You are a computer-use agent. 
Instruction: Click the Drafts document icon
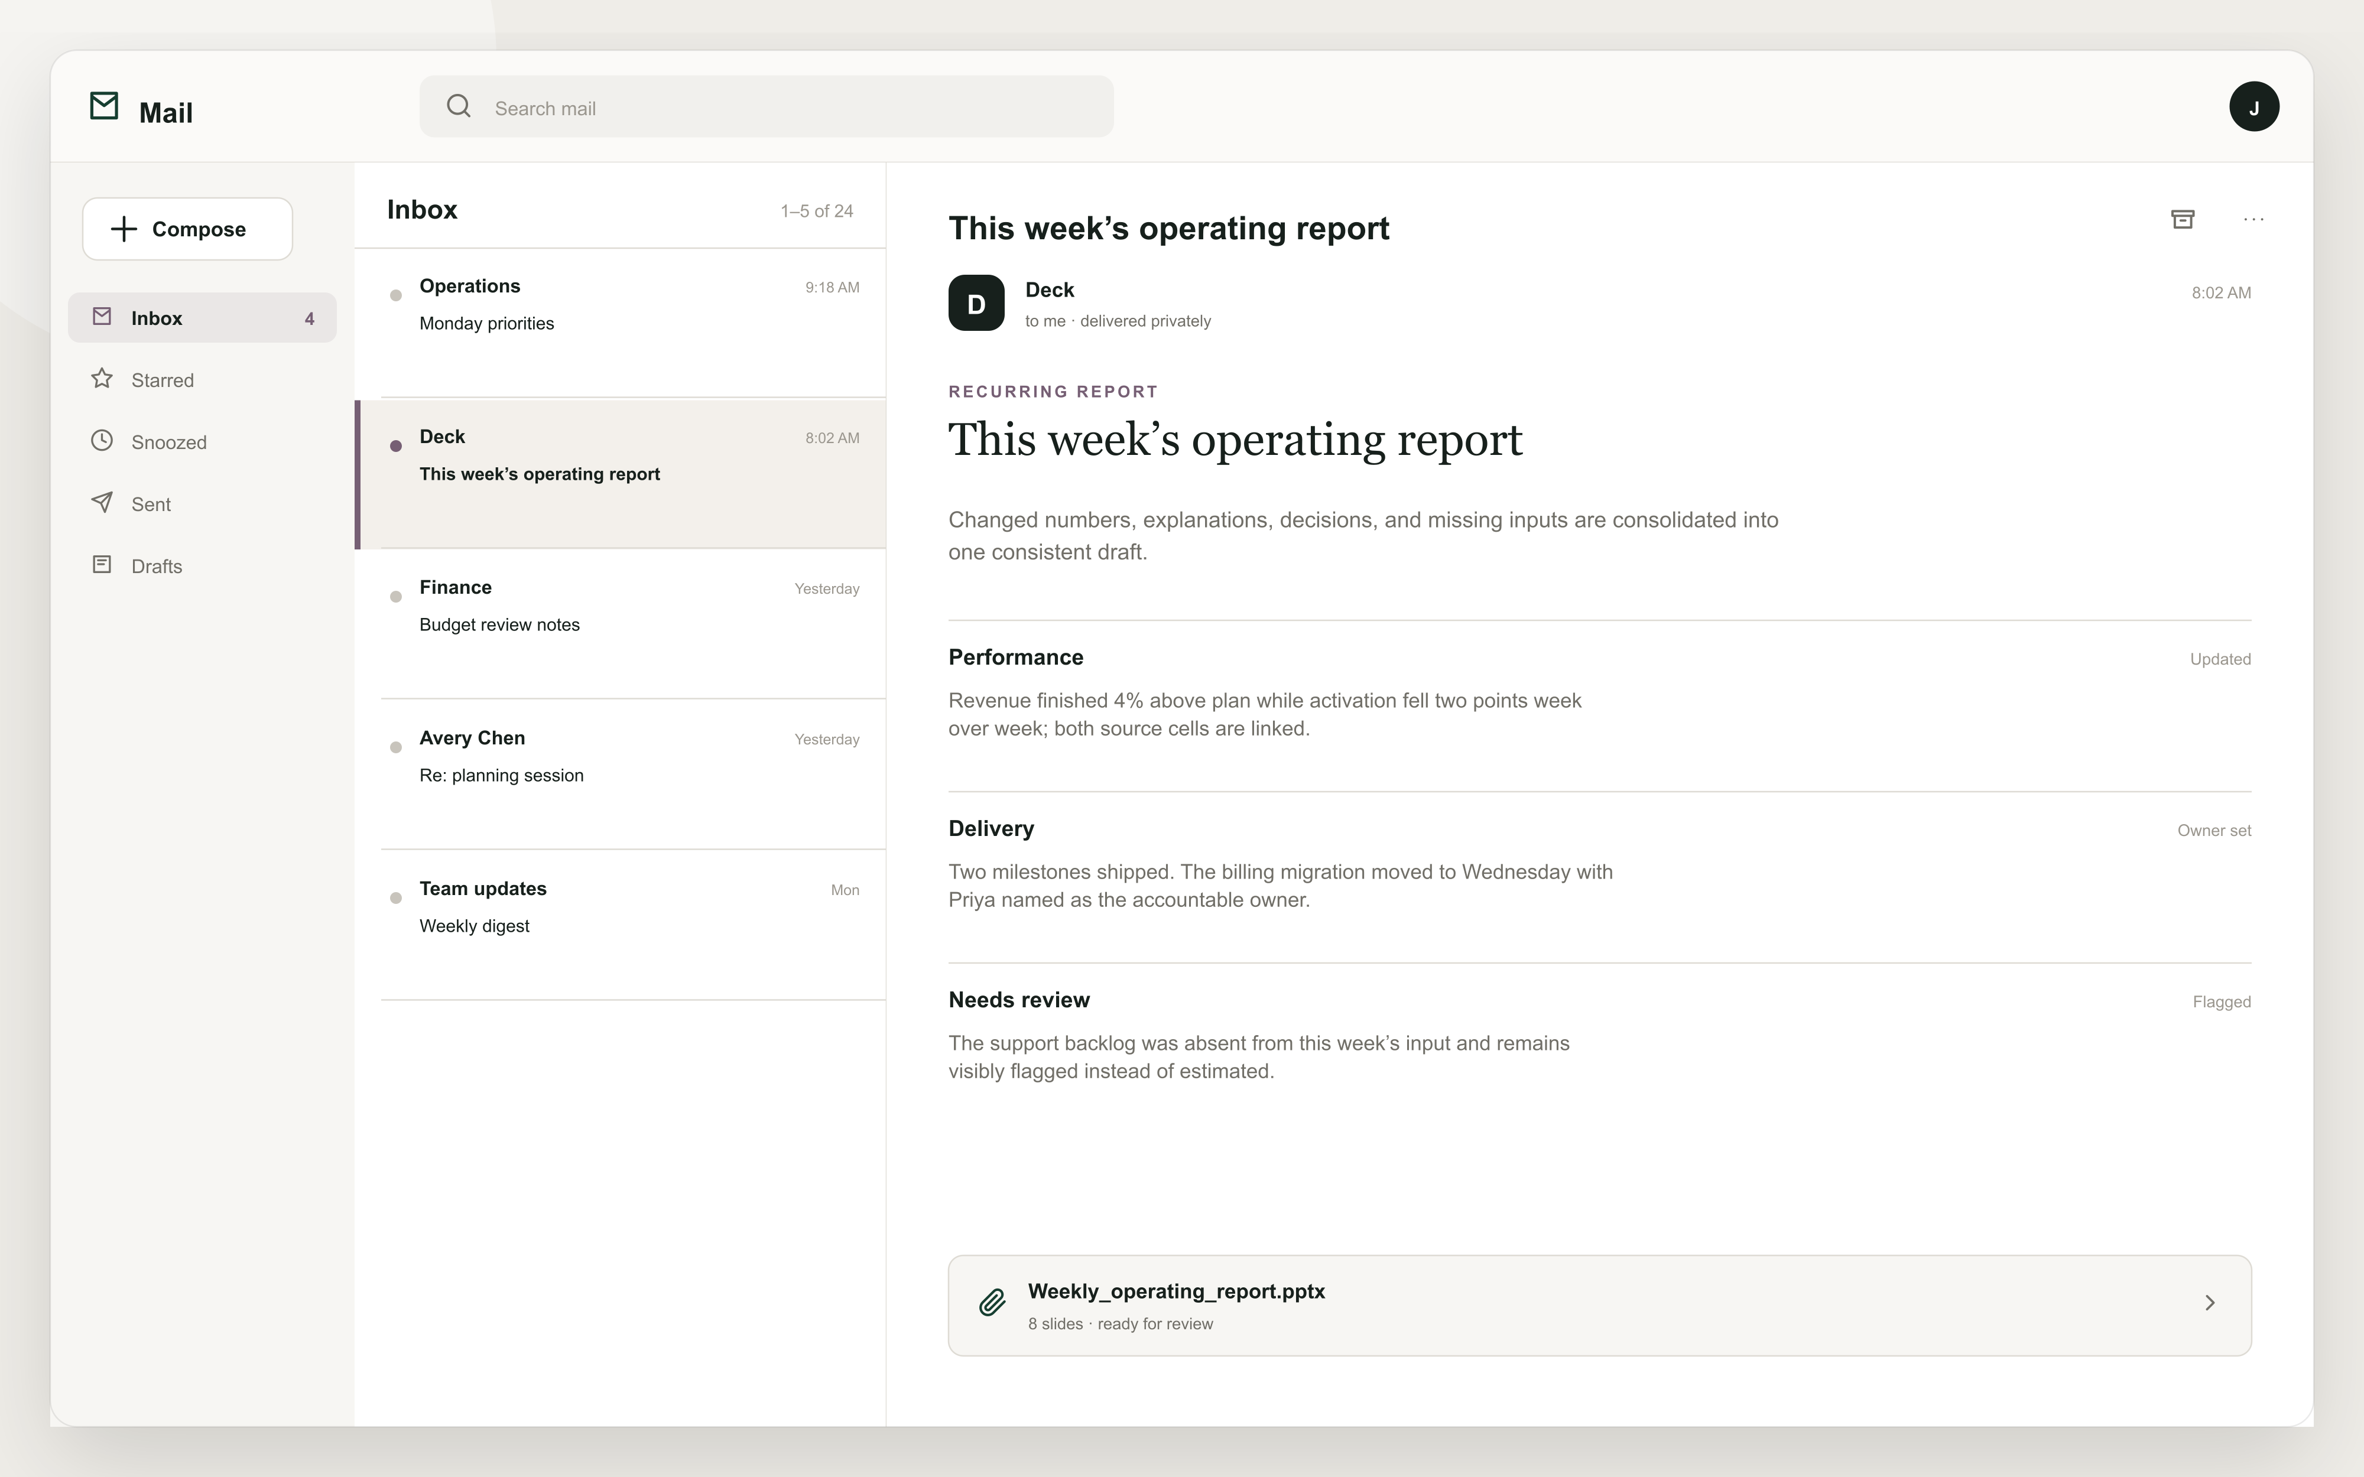(102, 565)
